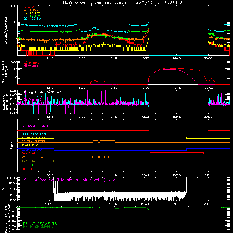Click the SC TRANSMITTER flag label
The image size is (233, 233).
click(34, 141)
